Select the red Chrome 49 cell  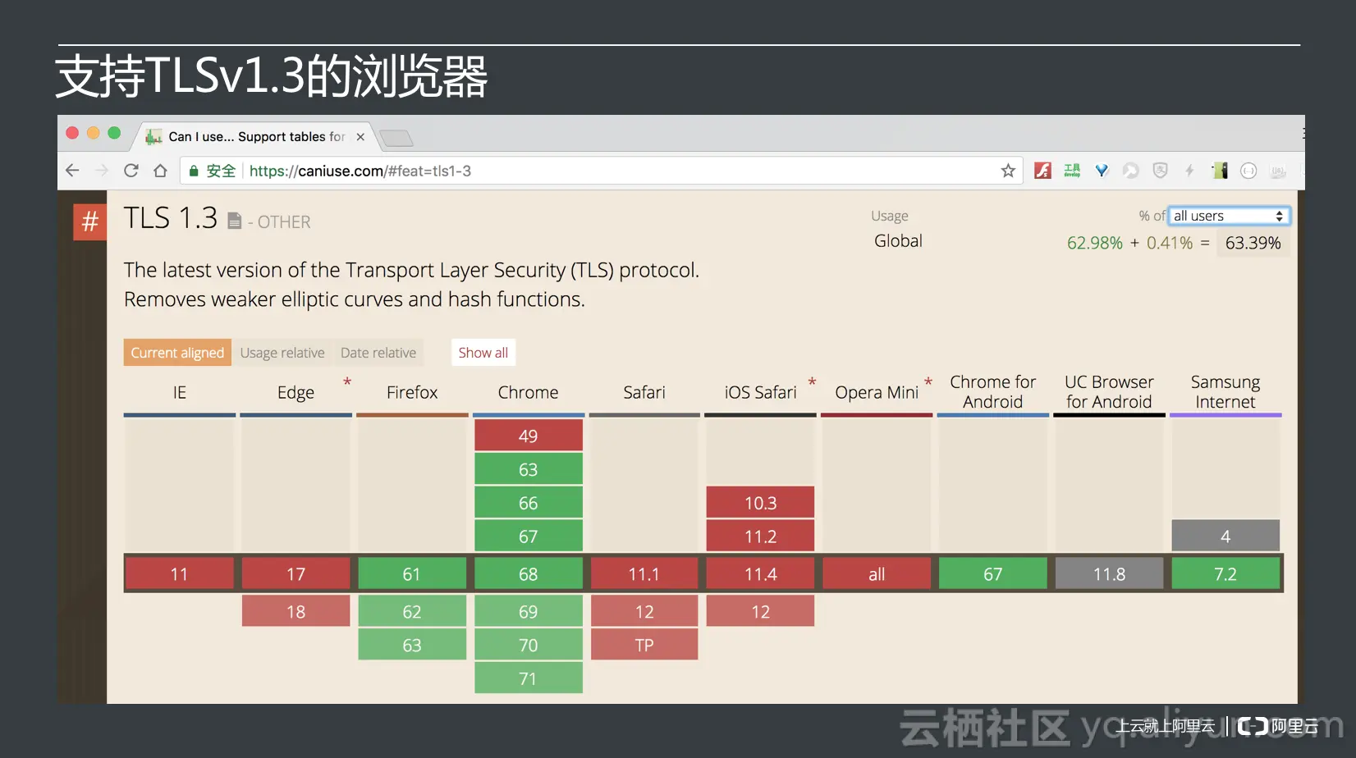529,436
